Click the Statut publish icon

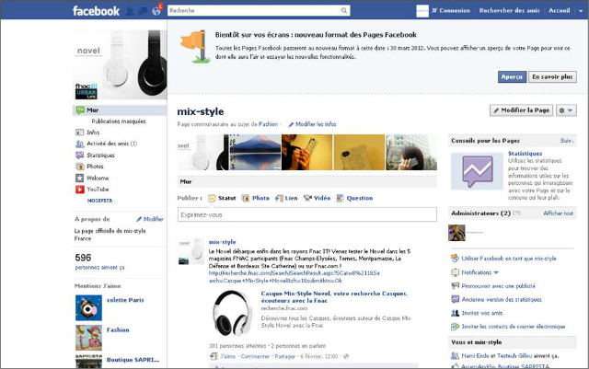click(213, 198)
